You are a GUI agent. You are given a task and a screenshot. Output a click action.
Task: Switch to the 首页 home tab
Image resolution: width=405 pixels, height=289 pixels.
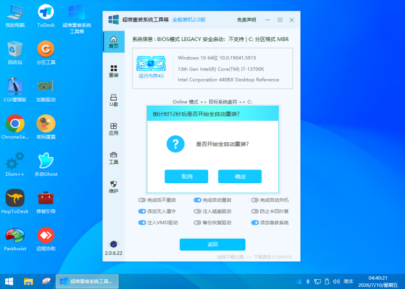pos(113,42)
